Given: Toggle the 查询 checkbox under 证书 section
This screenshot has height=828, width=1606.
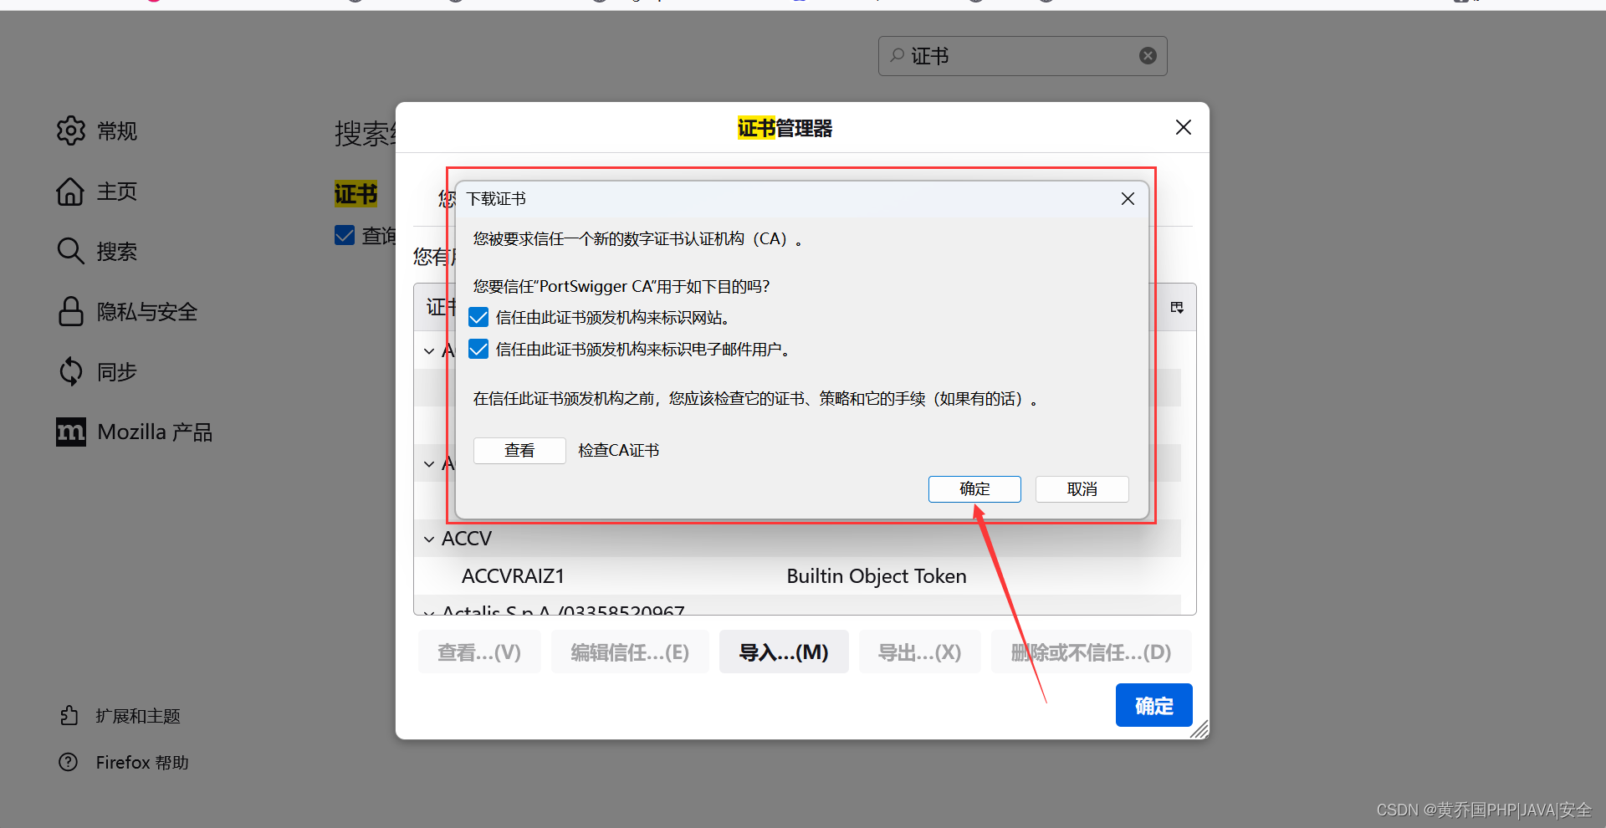Looking at the screenshot, I should (x=345, y=235).
